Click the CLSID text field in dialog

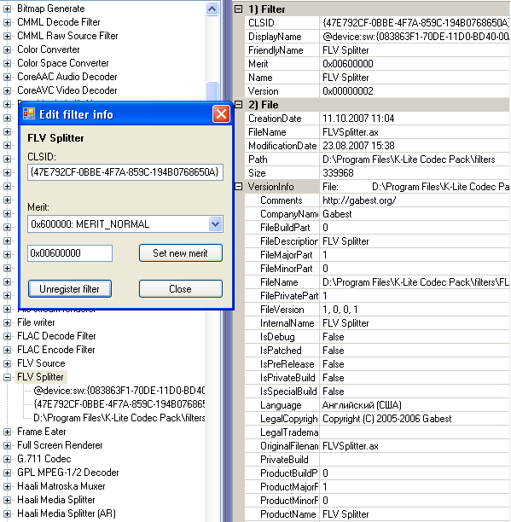tap(125, 172)
